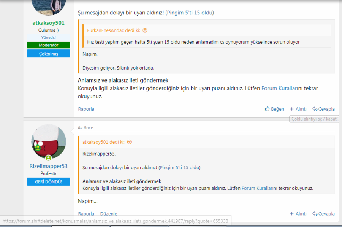Click the Moderatör green badge
Screen dimensions: 342x227
point(48,45)
